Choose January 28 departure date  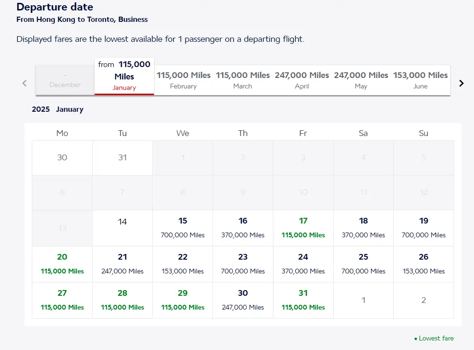coord(122,300)
